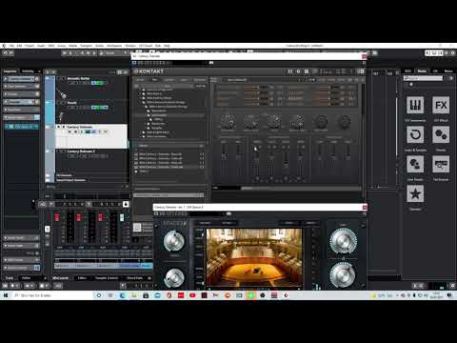Click the Spaces II bottom-left knob
The height and width of the screenshot is (343, 457).
(x=174, y=277)
